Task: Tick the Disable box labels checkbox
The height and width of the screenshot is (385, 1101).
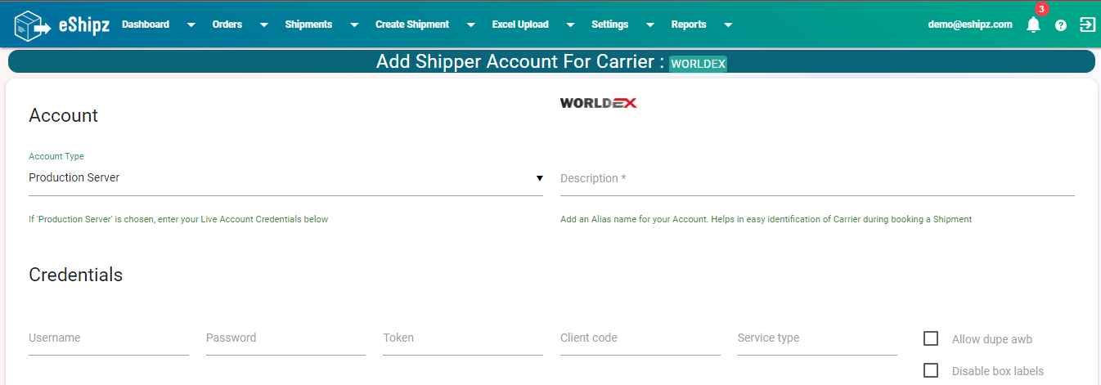Action: click(x=931, y=370)
